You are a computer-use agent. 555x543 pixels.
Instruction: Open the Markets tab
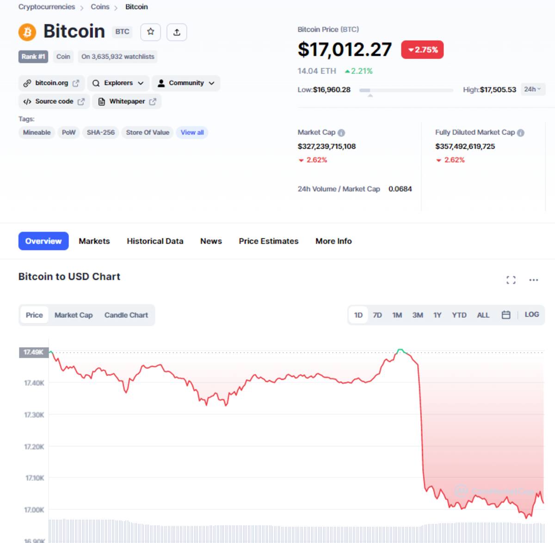tap(94, 241)
